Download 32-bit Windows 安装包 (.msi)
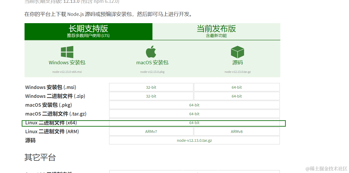The height and width of the screenshot is (173, 349). click(x=151, y=87)
